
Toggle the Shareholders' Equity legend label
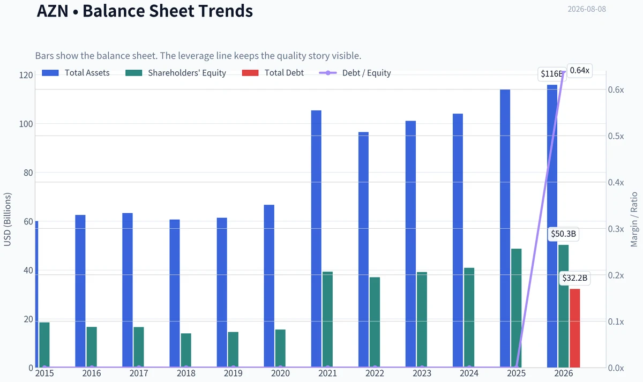(x=187, y=73)
